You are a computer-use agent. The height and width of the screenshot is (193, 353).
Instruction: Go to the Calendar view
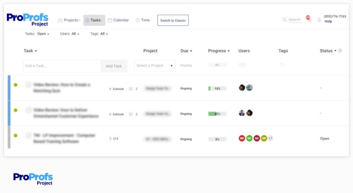pos(118,20)
